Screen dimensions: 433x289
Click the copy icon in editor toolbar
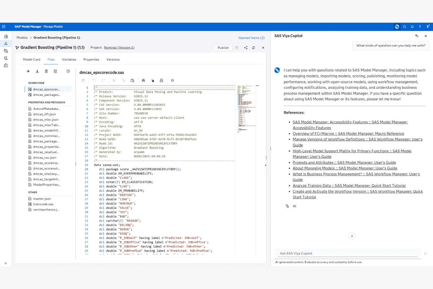(123, 81)
